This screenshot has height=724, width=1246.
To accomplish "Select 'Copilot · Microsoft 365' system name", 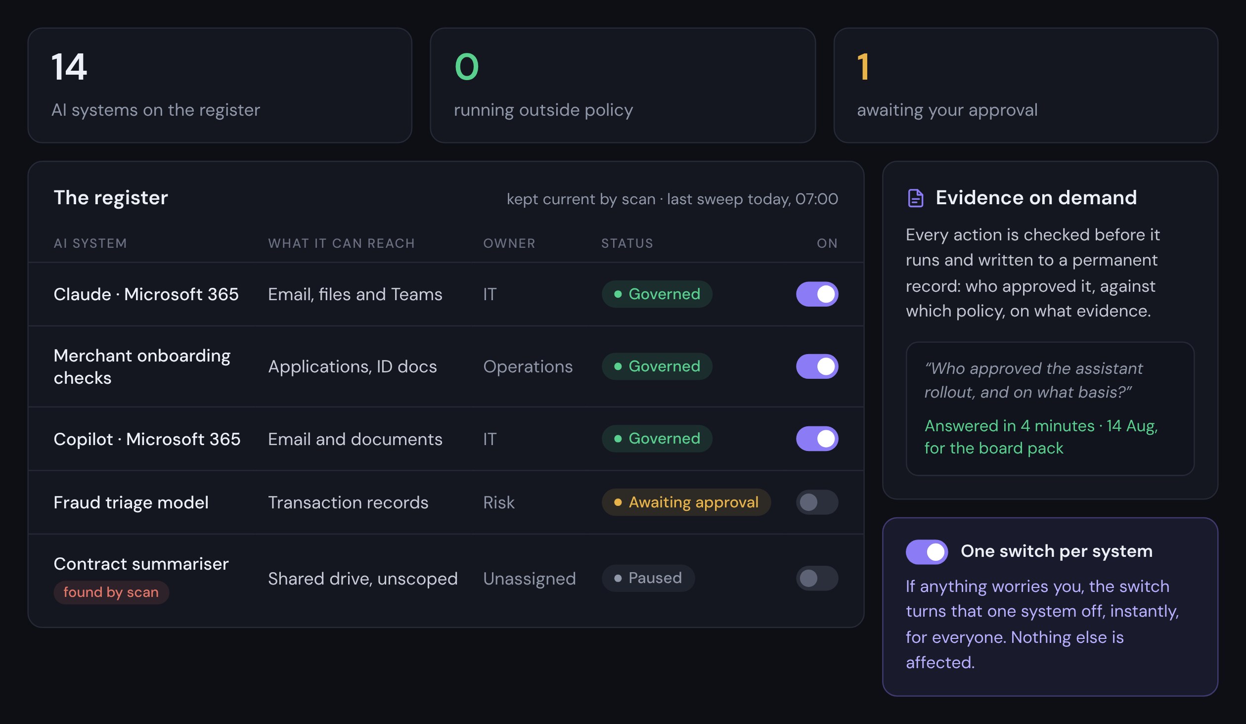I will pos(147,439).
